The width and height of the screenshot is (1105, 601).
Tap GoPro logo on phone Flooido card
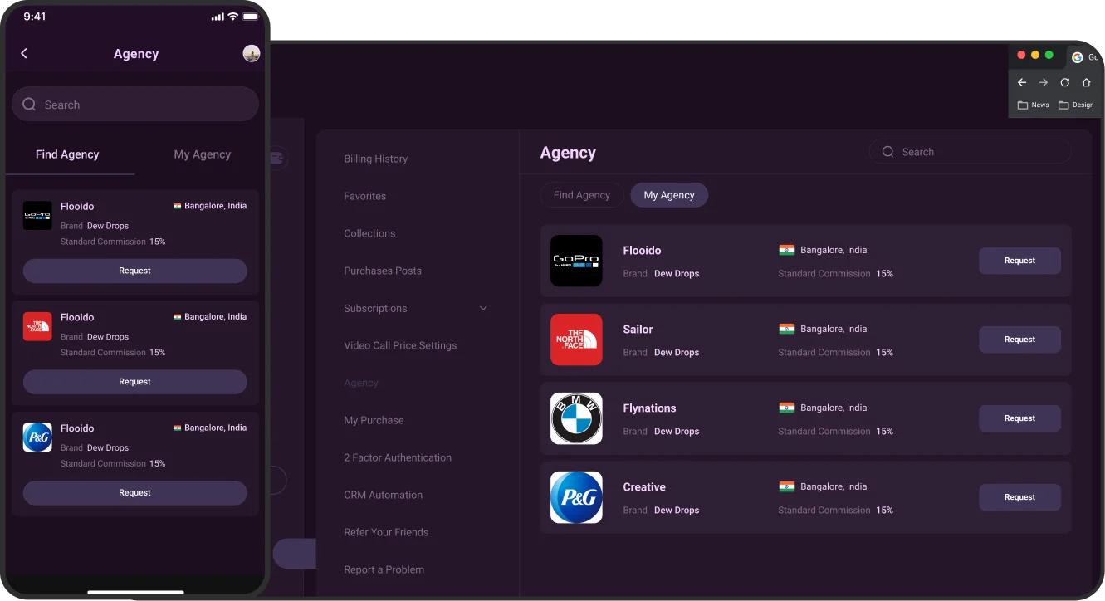[37, 215]
